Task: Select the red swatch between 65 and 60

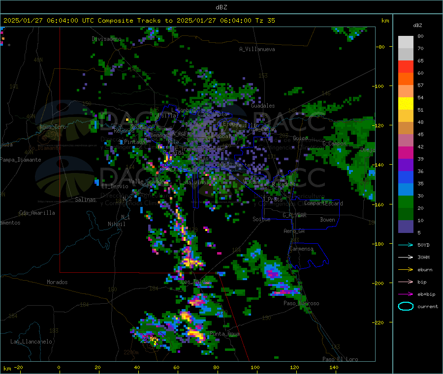Action: pos(406,66)
